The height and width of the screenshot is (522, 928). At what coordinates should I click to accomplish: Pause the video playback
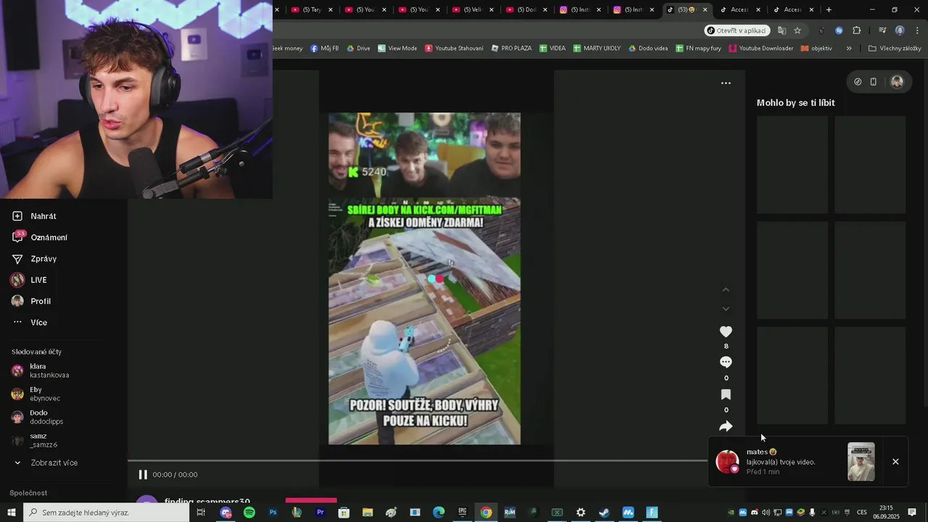pyautogui.click(x=143, y=475)
